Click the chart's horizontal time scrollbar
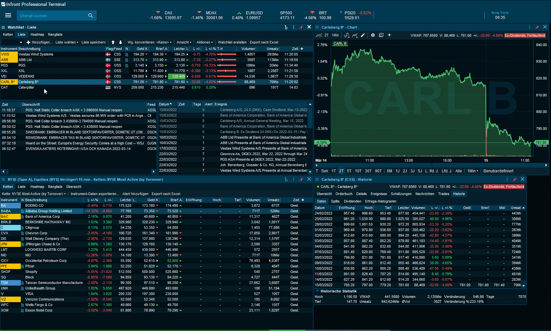The width and height of the screenshot is (551, 331). click(x=431, y=165)
